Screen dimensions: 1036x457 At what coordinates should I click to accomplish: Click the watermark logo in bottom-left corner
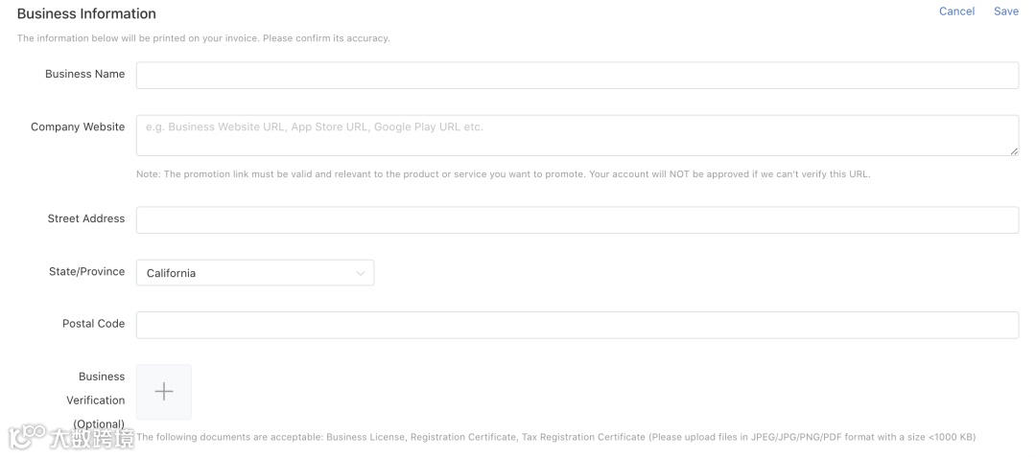coord(71,437)
